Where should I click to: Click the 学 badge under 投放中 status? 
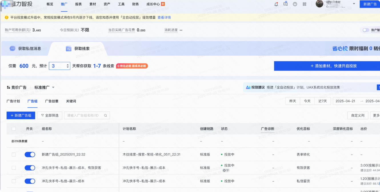pyautogui.click(x=226, y=170)
